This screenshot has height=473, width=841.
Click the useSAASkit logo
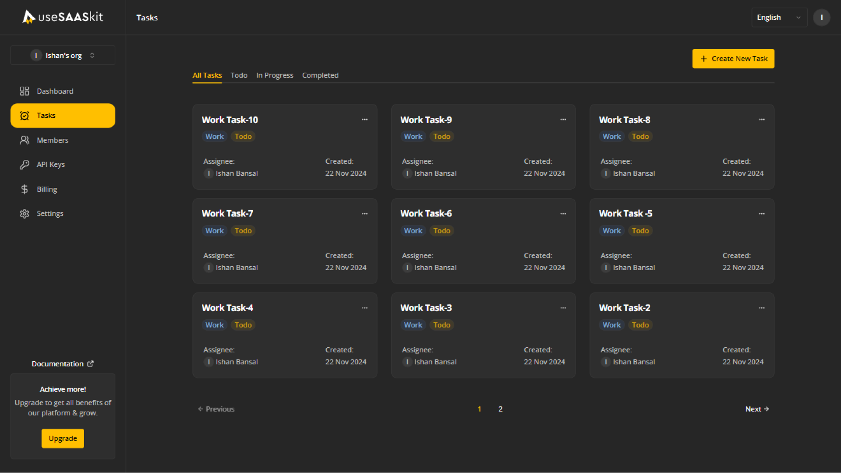(x=63, y=17)
